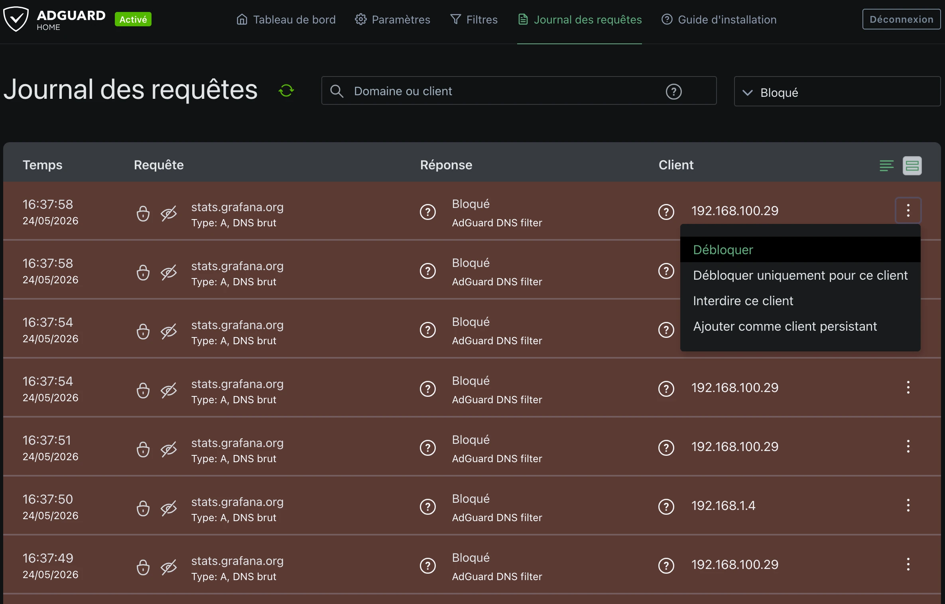Click the Requête column header

point(159,165)
